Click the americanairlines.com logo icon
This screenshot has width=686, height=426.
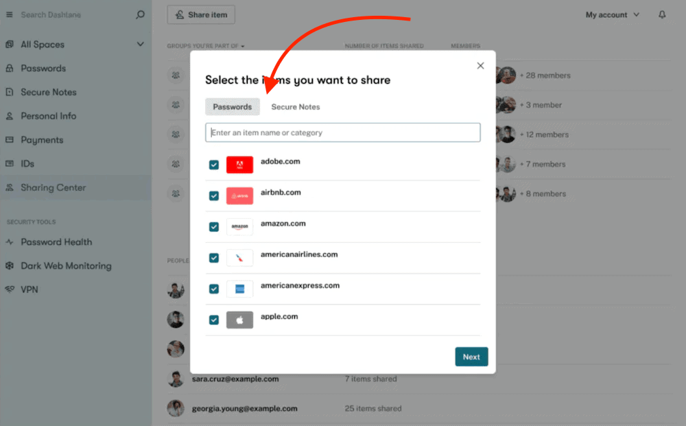tap(239, 258)
